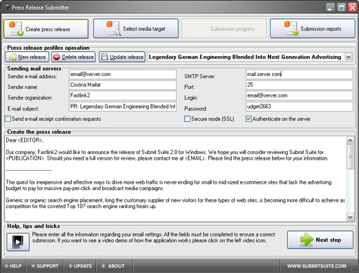Uncheck Authenticate on the server
Screen dimensions: 359x273
tap(249, 119)
